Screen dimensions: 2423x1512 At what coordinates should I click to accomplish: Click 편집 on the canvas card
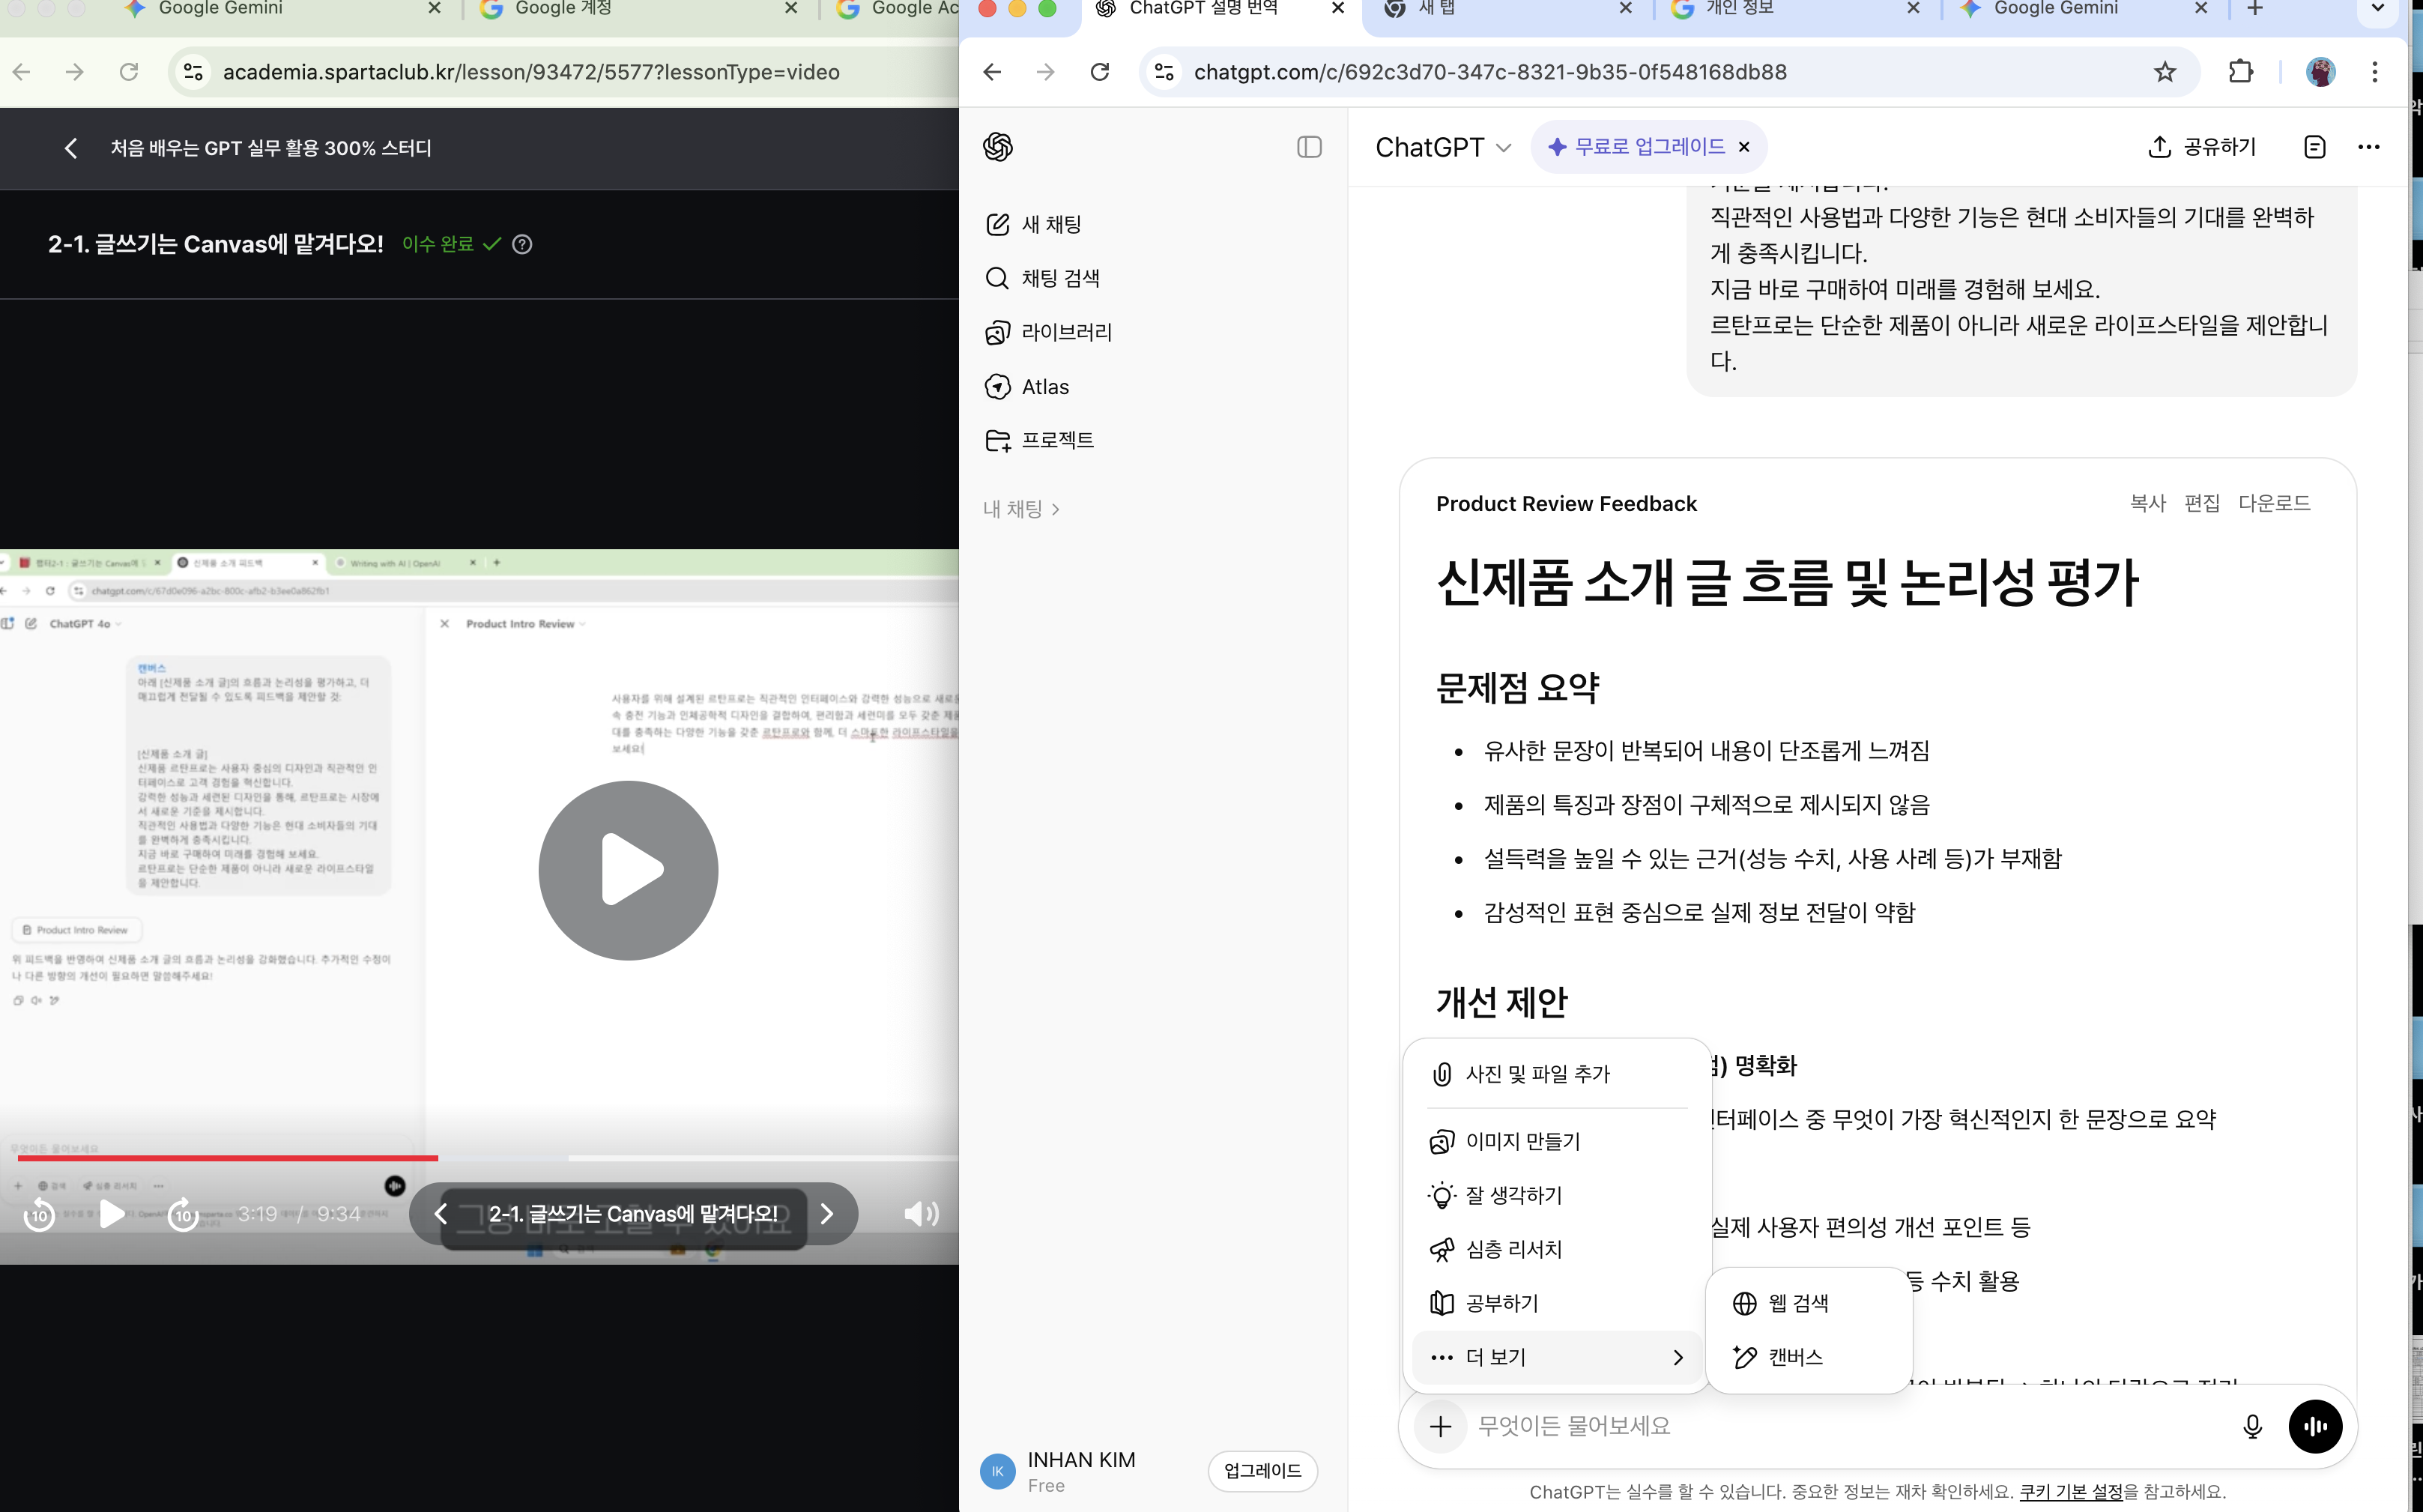tap(2202, 503)
